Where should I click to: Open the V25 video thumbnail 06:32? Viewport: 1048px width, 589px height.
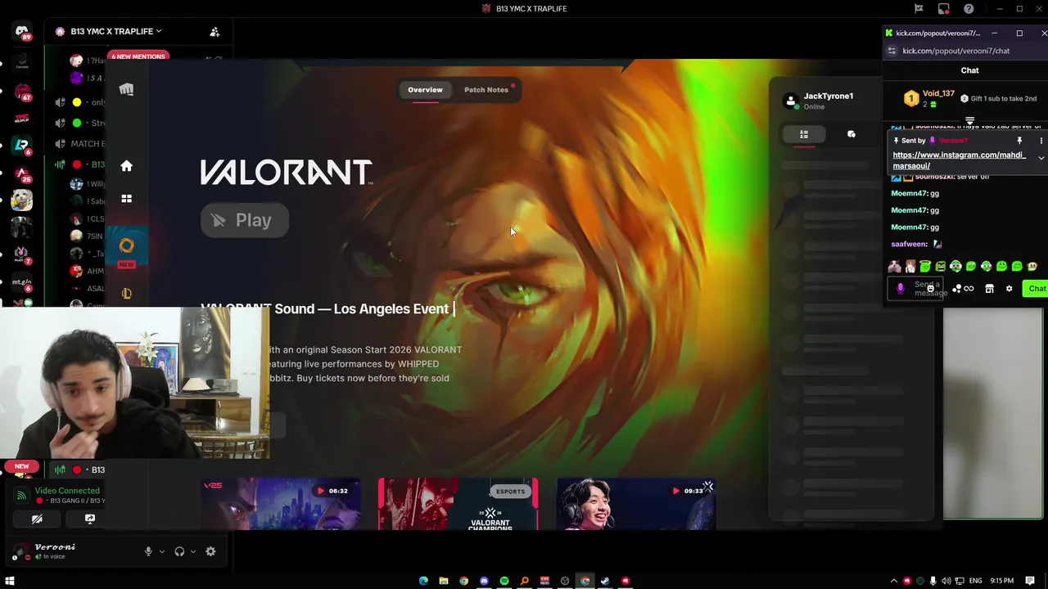[x=281, y=504]
